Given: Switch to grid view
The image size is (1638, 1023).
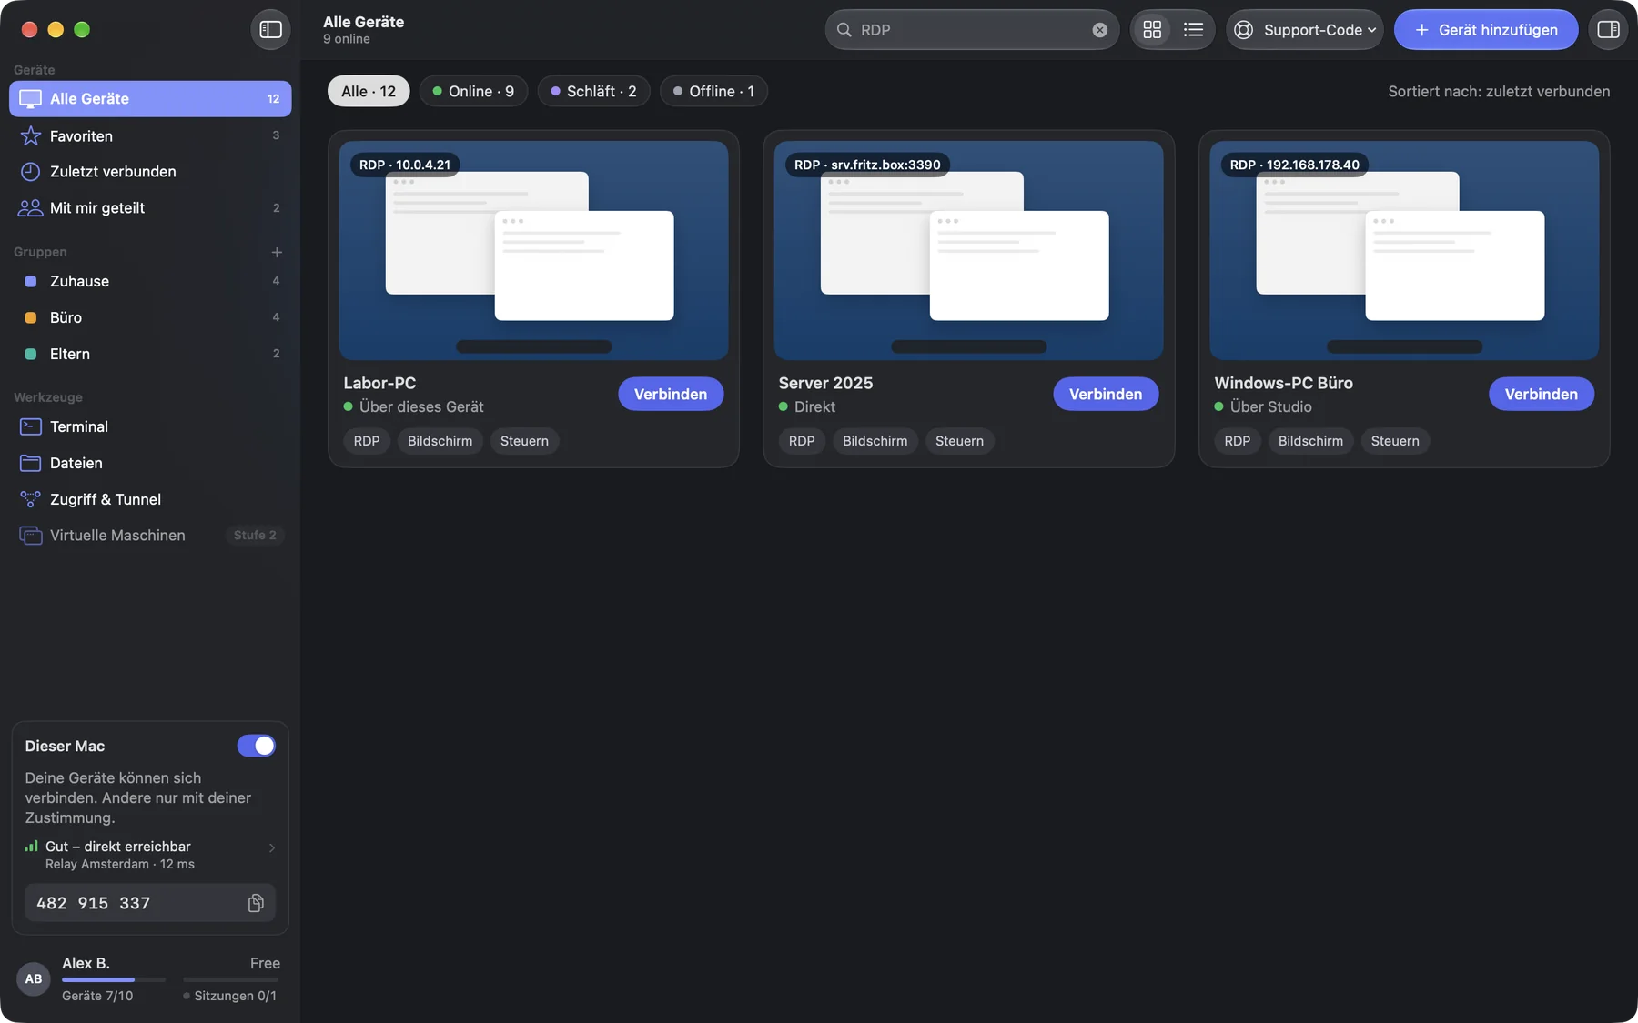Looking at the screenshot, I should [1152, 30].
